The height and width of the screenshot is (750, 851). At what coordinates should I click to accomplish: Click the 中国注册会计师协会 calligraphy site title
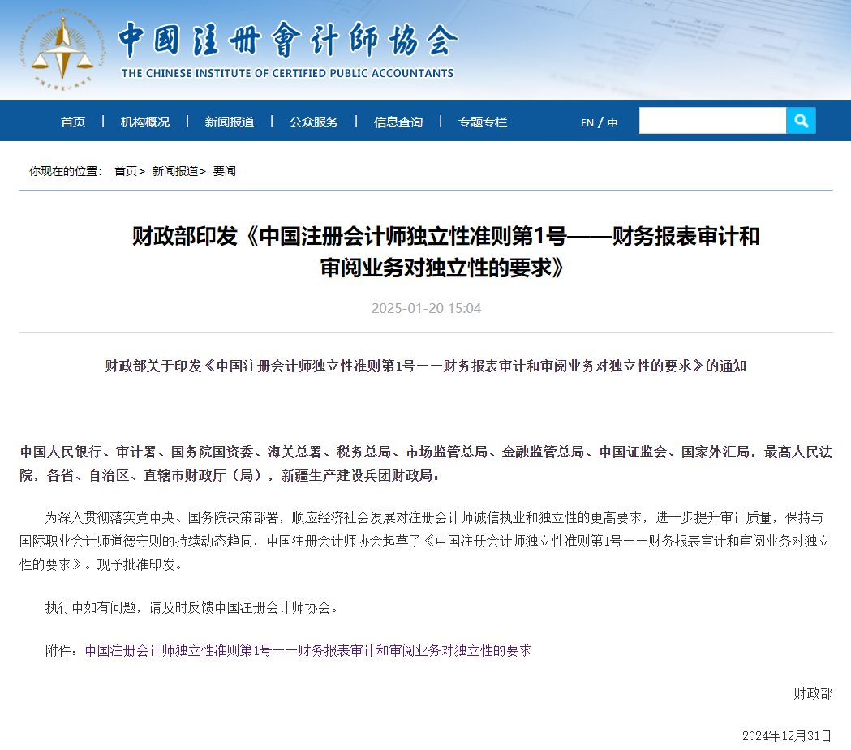coord(288,39)
